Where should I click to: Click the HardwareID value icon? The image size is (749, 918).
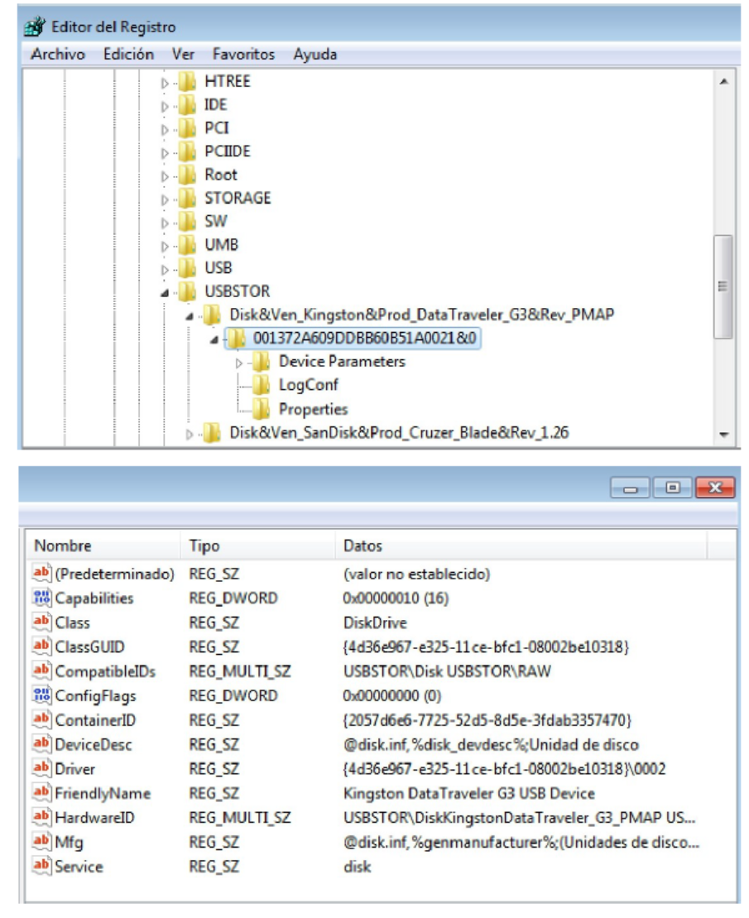(x=42, y=817)
